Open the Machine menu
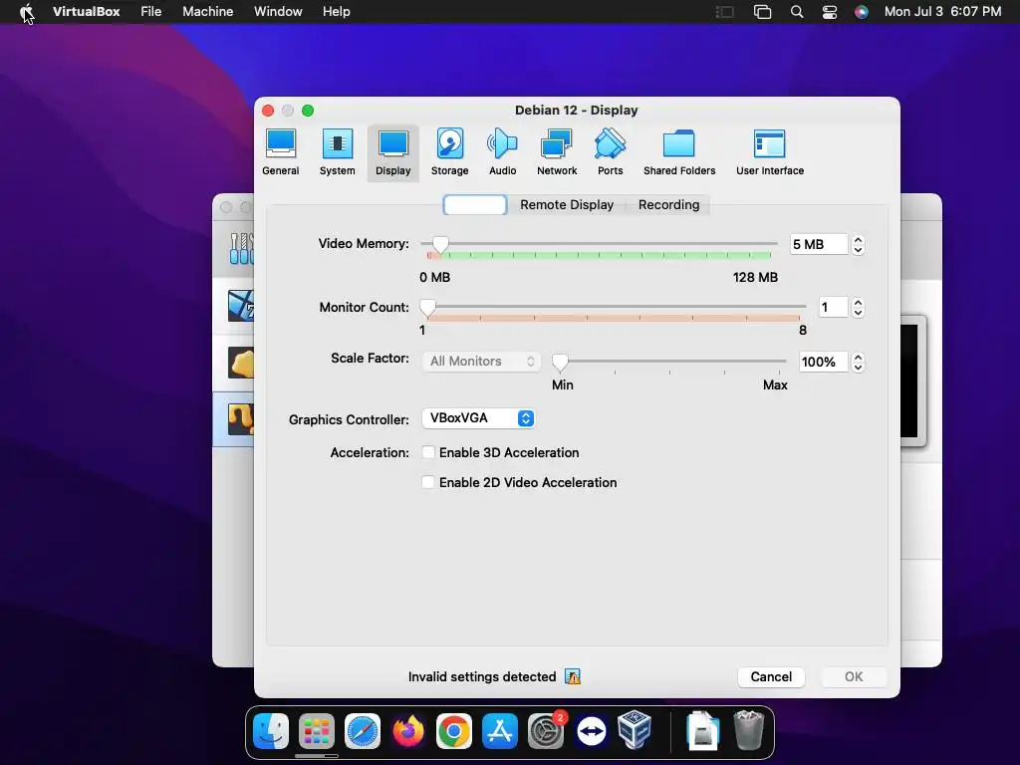 [207, 12]
